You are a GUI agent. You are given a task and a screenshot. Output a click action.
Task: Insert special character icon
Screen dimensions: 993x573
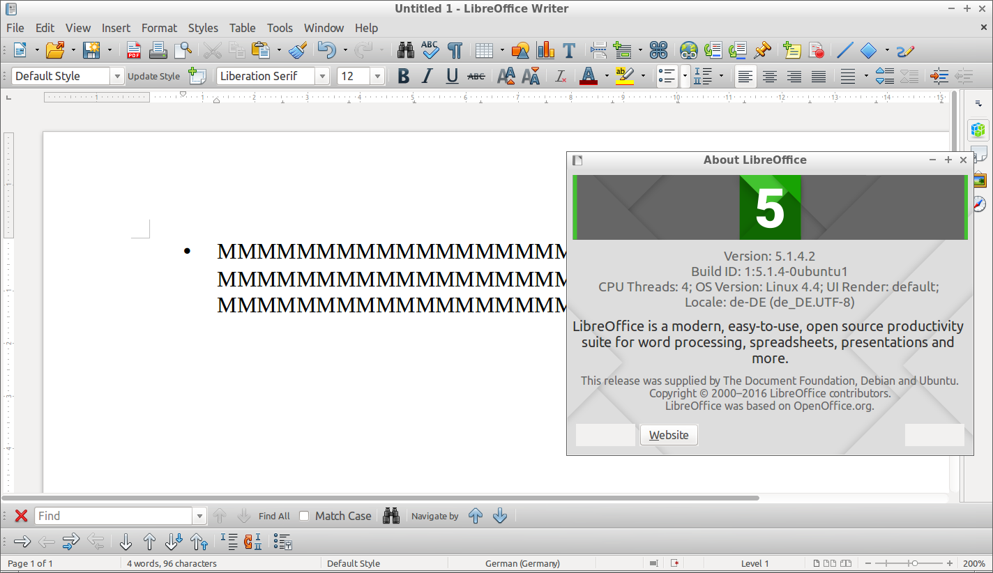pos(659,50)
